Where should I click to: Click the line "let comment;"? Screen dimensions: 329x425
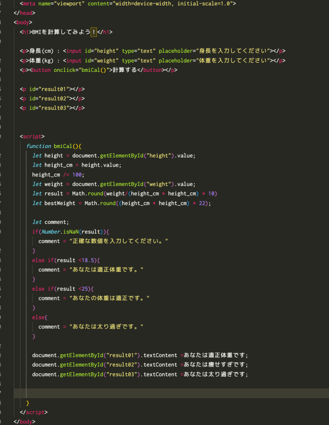(x=51, y=222)
